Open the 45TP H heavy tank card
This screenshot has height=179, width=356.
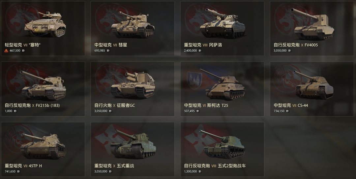[43, 149]
